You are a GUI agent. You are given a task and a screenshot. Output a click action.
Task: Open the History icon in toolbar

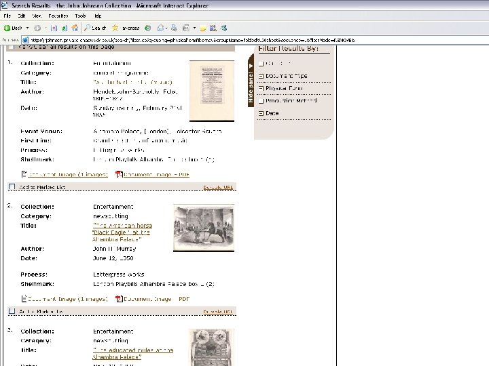pyautogui.click(x=148, y=28)
